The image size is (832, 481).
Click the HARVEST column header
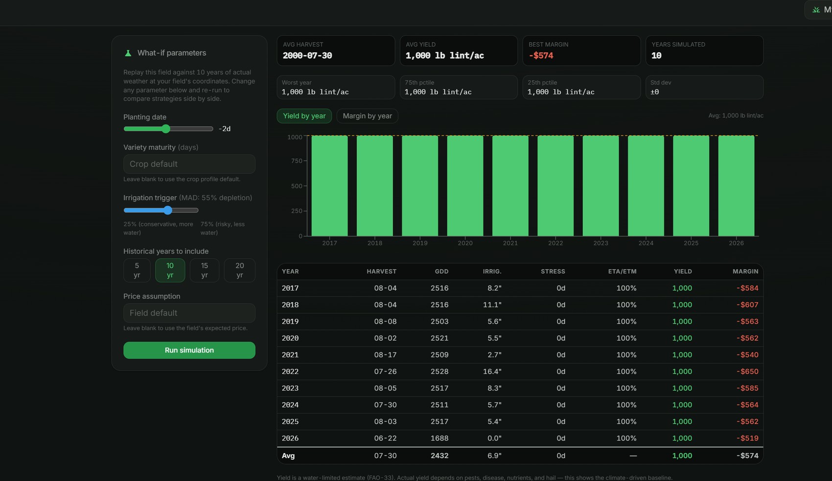click(381, 271)
